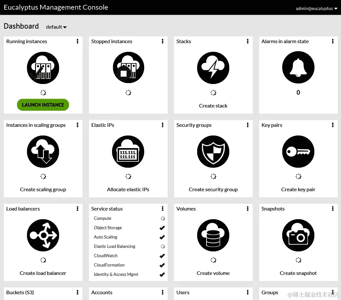Click the Create stack link
341x300 pixels.
(213, 106)
